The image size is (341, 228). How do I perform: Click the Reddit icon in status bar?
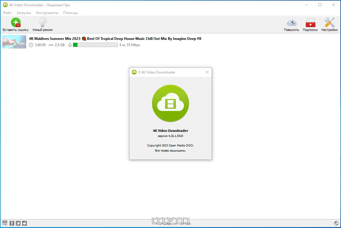pos(24,223)
